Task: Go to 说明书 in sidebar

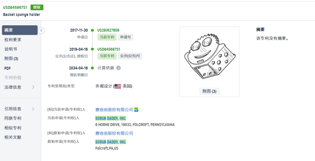Action: coord(11,49)
